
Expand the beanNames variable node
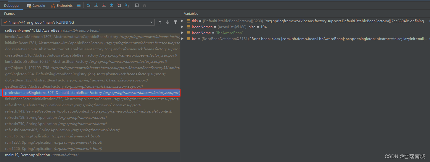coord(182,27)
